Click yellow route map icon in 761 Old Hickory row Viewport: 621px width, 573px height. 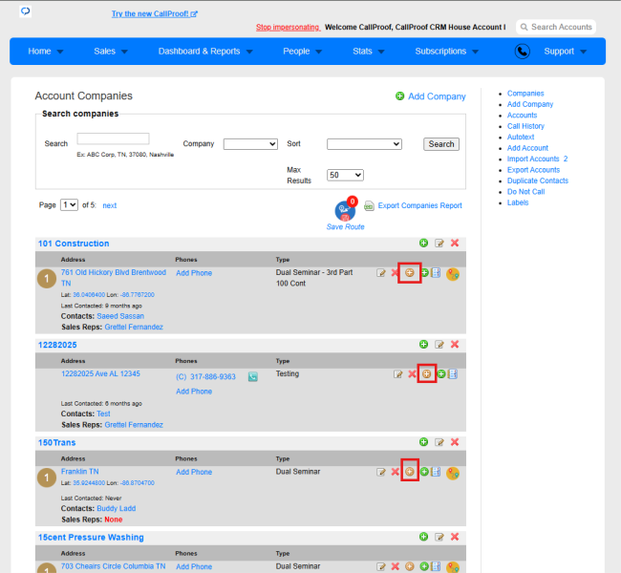(x=453, y=274)
